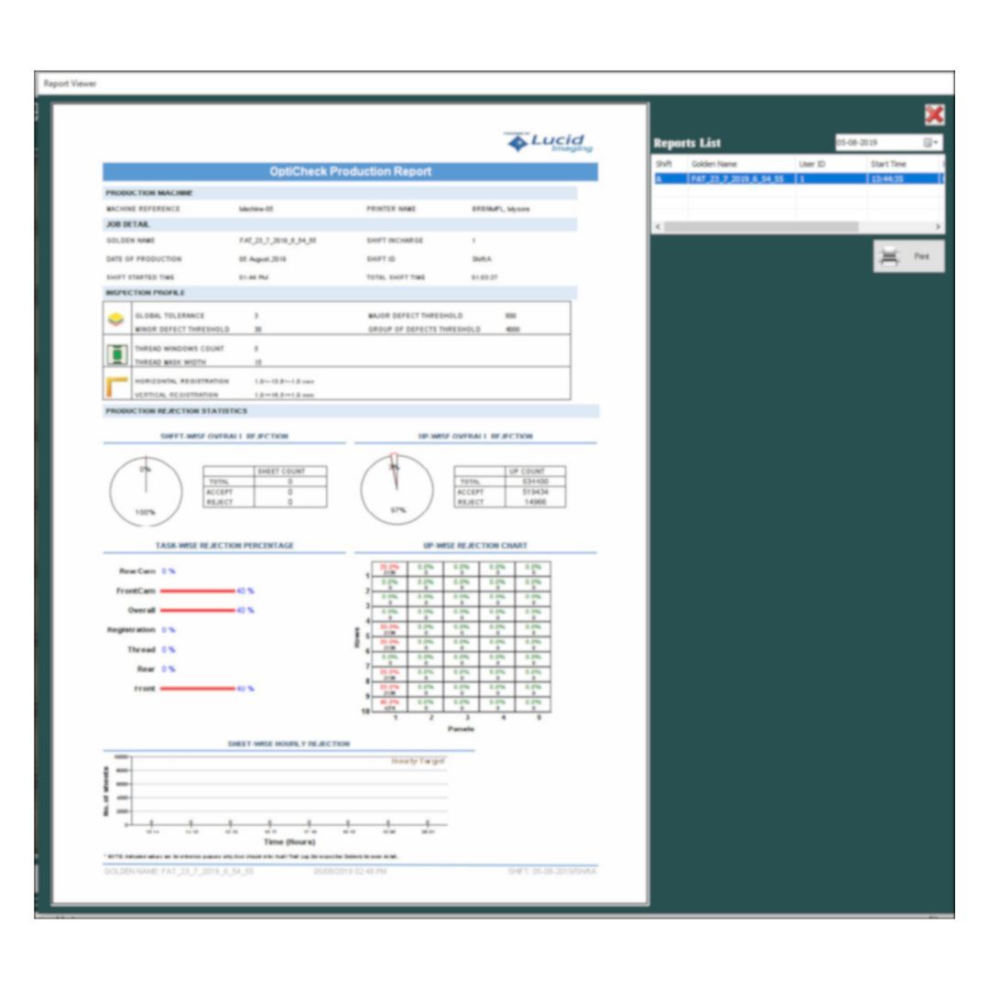Click the printer icon beside Print
This screenshot has height=989, width=989.
click(x=889, y=257)
